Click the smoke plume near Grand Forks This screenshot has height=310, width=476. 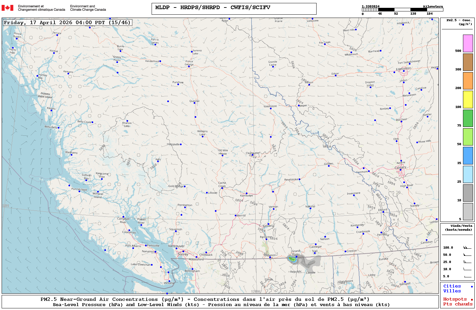(293, 259)
